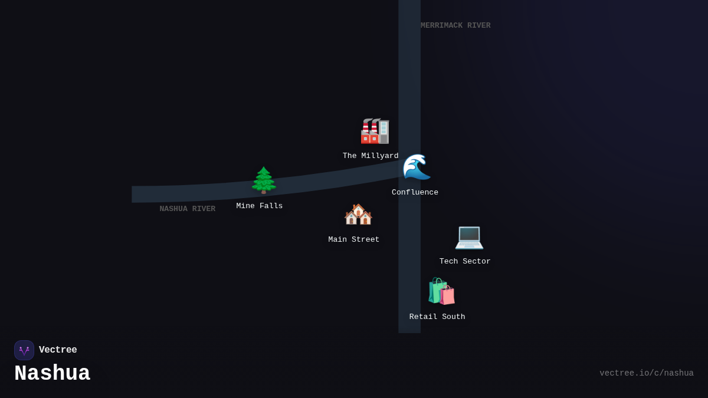Click the Vectree logo icon

coord(24,350)
